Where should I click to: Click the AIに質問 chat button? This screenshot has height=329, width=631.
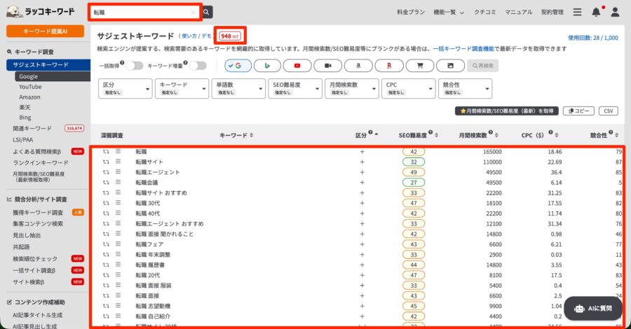pos(594,309)
